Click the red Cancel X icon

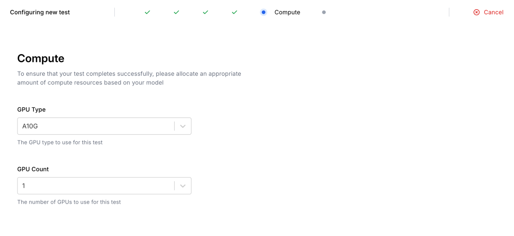(476, 12)
